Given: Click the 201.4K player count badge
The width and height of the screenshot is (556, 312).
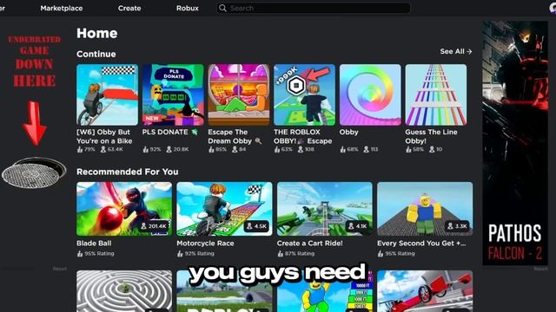Looking at the screenshot, I should tap(154, 226).
